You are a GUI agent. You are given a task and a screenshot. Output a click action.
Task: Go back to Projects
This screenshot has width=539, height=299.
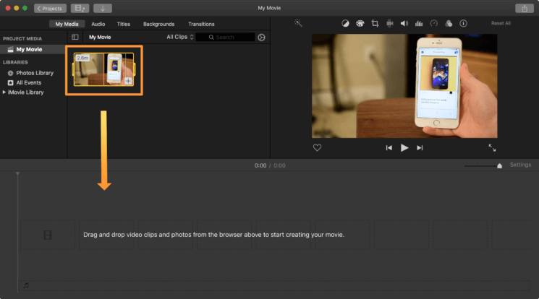[x=50, y=8]
